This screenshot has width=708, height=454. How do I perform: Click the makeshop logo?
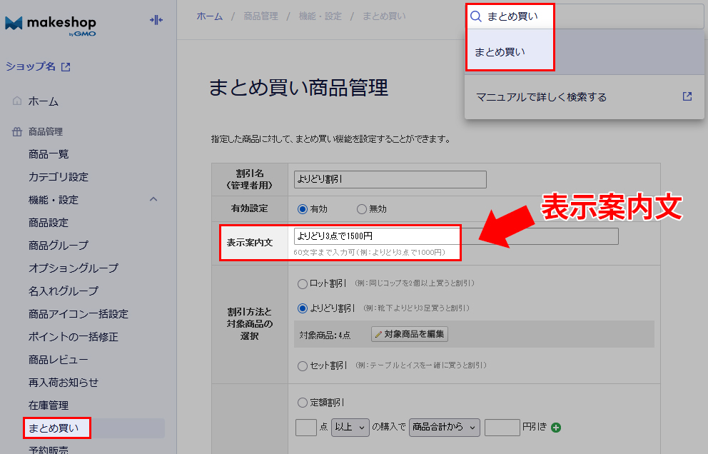[50, 24]
